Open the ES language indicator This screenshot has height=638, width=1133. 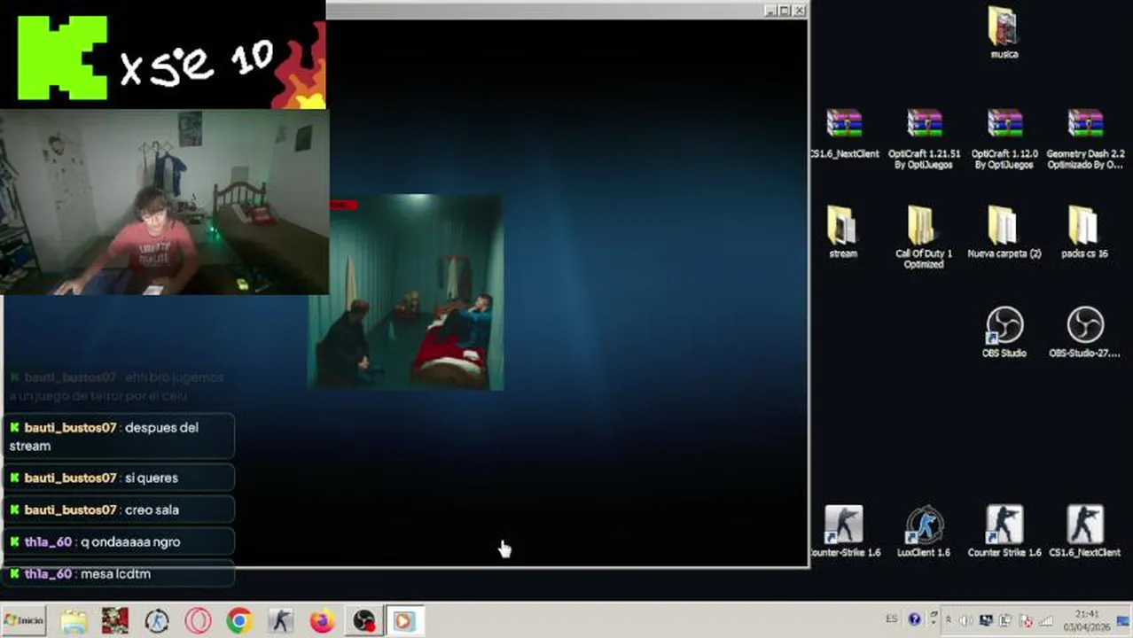coord(892,619)
